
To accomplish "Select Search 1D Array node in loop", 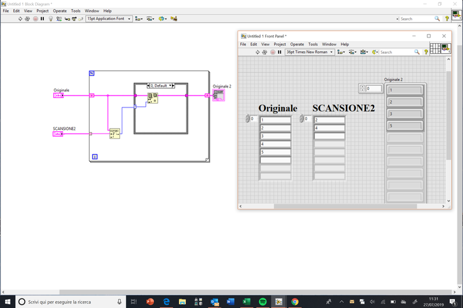I will point(114,134).
